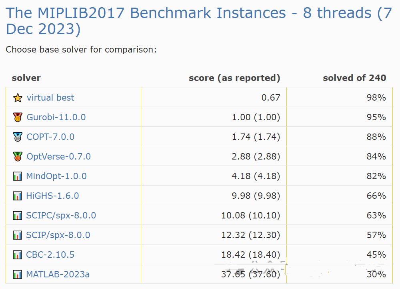Click the bar chart icon beside MindOpt-1.0.0

(17, 176)
